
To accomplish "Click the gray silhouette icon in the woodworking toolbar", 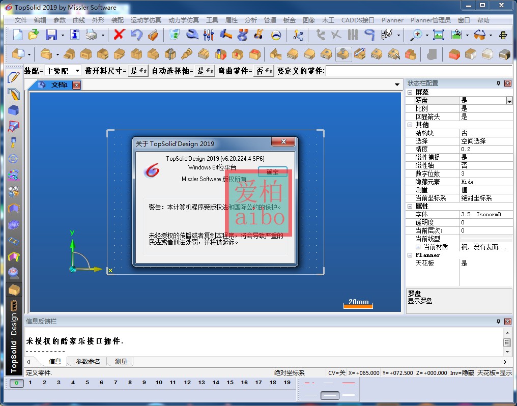I will click(432, 54).
